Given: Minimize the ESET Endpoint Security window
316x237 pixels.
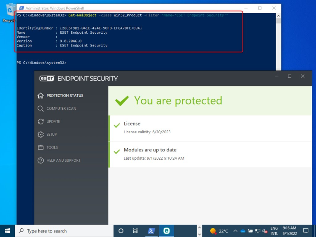Looking at the screenshot, I should tap(276, 76).
